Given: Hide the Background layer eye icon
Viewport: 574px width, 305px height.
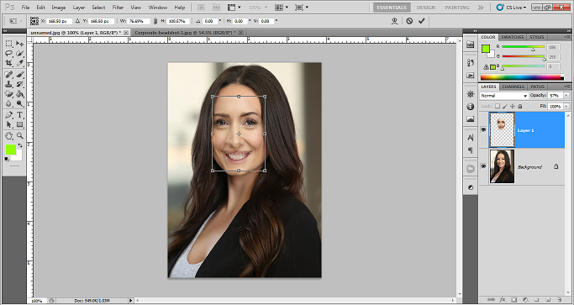Looking at the screenshot, I should click(483, 166).
